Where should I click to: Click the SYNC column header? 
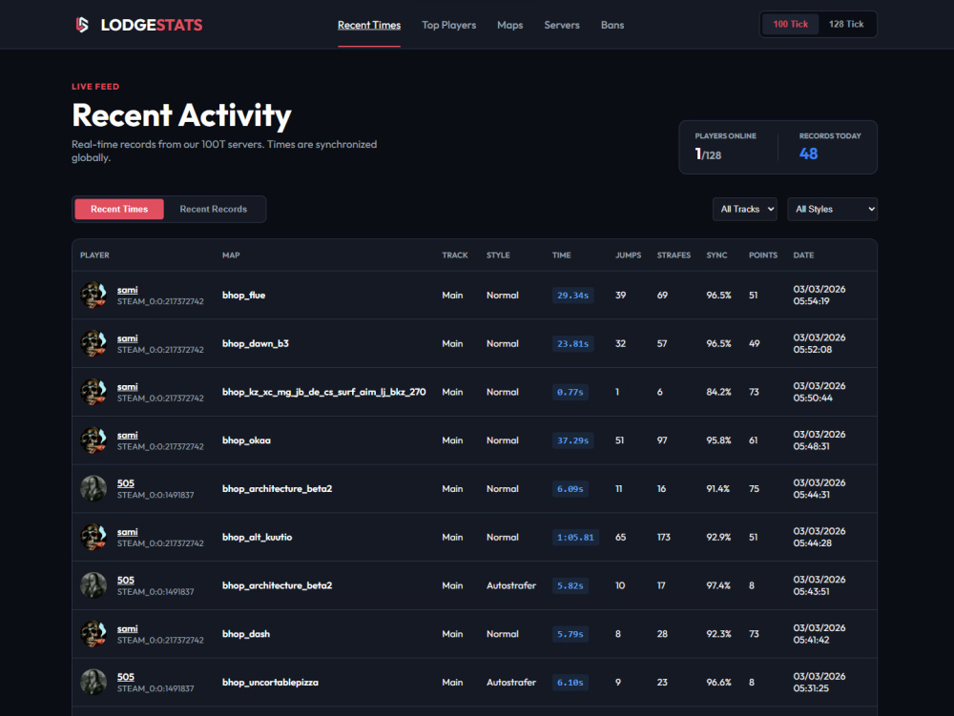(x=716, y=256)
